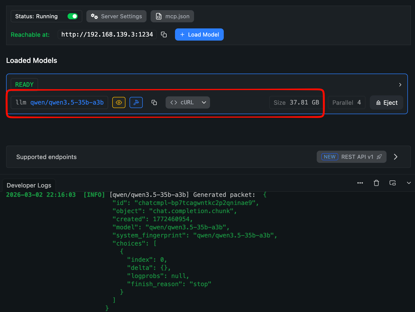Open the cURL dropdown arrow
The image size is (415, 312).
point(204,102)
